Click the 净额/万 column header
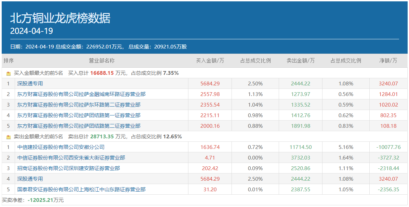 388,60
